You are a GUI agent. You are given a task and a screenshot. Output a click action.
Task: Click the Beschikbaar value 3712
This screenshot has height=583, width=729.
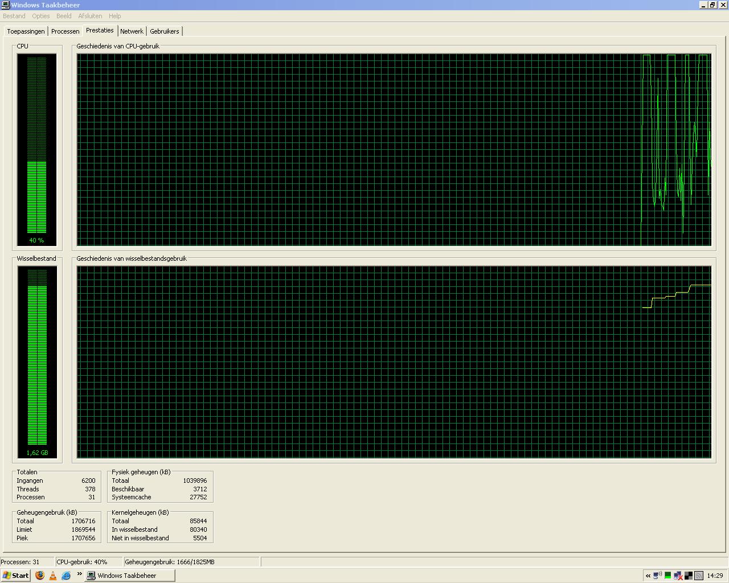click(x=200, y=489)
